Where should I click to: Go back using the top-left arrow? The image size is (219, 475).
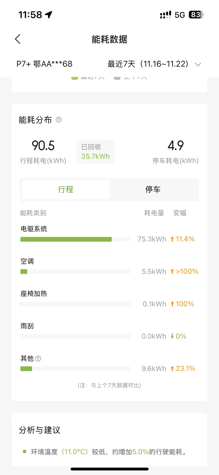point(18,39)
